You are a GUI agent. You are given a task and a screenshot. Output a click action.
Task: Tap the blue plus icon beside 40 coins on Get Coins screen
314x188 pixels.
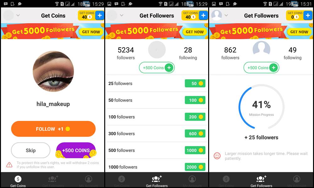pos(100,15)
